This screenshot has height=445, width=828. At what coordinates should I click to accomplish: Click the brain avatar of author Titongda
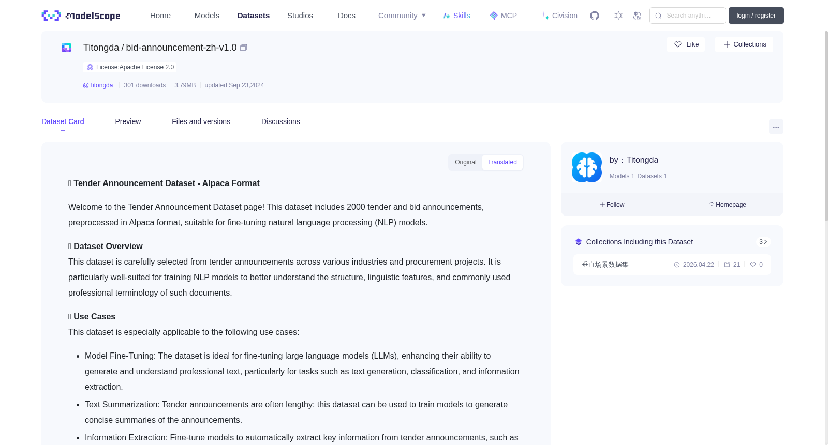[x=587, y=167]
